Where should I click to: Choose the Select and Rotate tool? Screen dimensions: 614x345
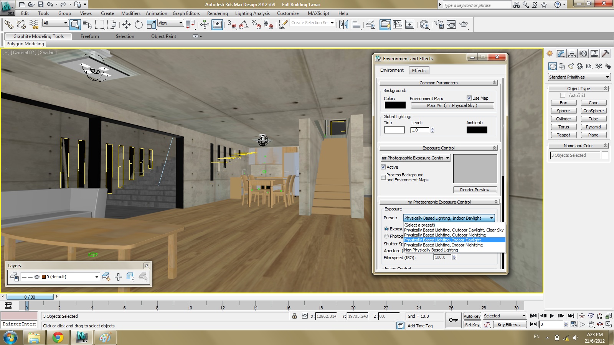coord(139,25)
